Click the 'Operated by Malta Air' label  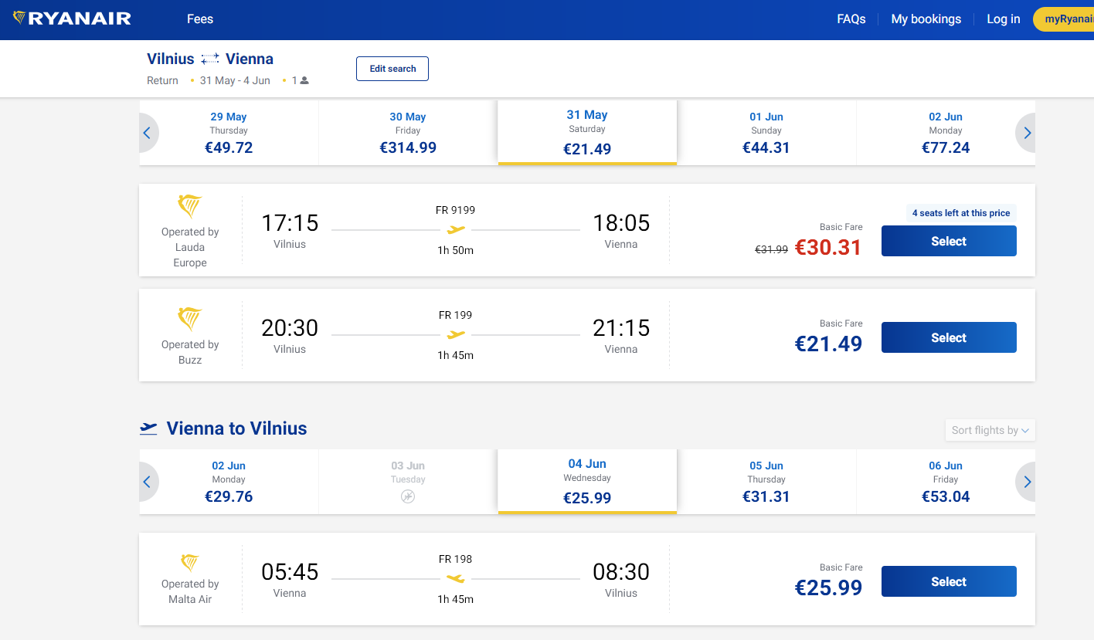click(190, 591)
